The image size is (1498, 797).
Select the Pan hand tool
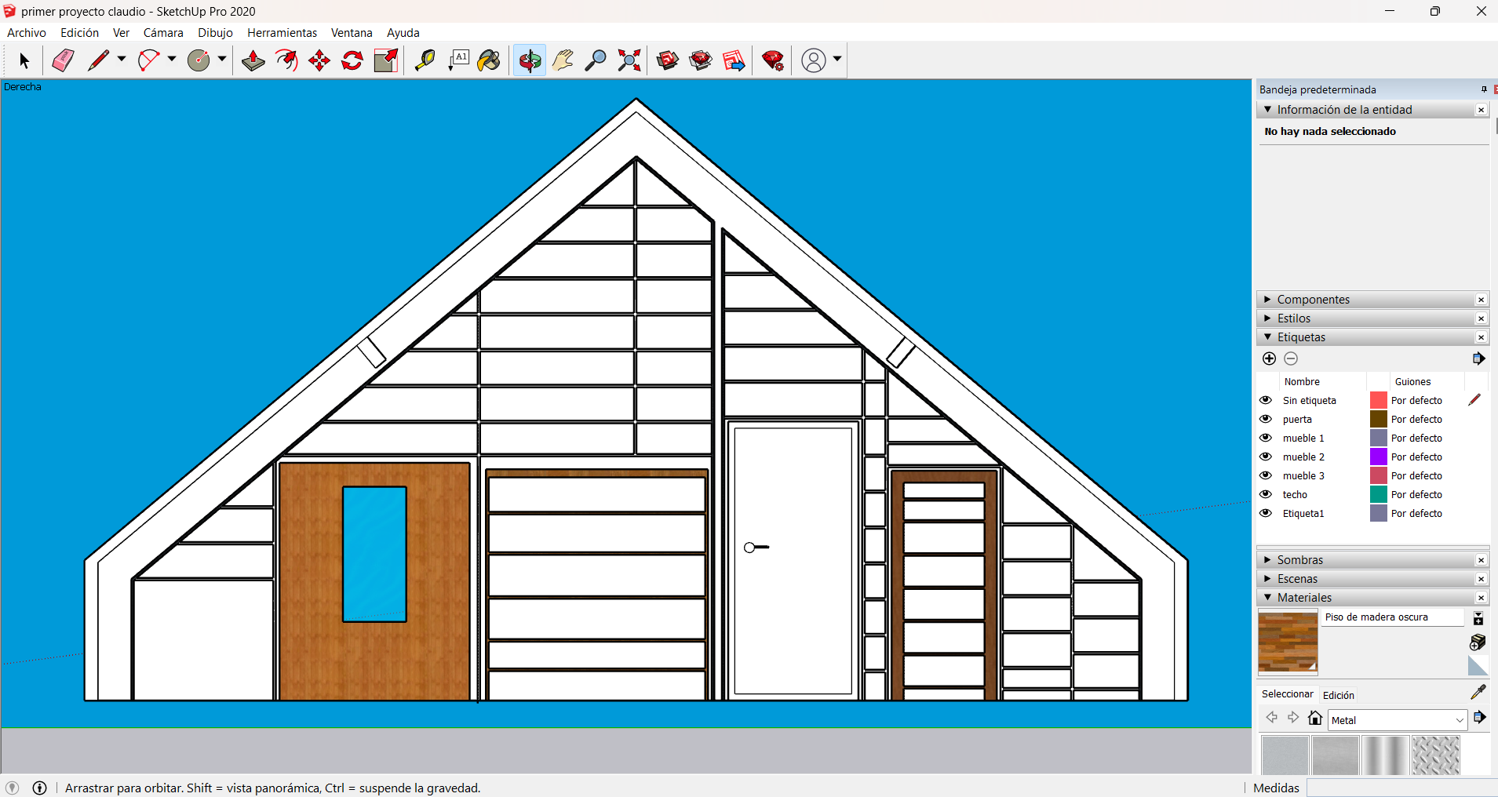coord(563,60)
